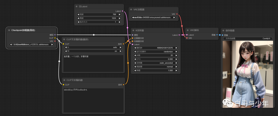The image size is (278, 116).
Task: Click the CFG 8.000 value slider
Action: point(155,59)
